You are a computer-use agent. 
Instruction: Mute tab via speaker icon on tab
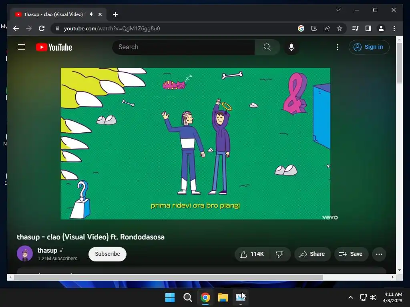click(x=91, y=14)
